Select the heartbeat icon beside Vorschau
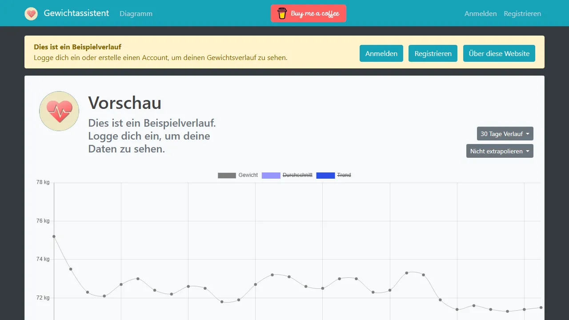 (59, 111)
